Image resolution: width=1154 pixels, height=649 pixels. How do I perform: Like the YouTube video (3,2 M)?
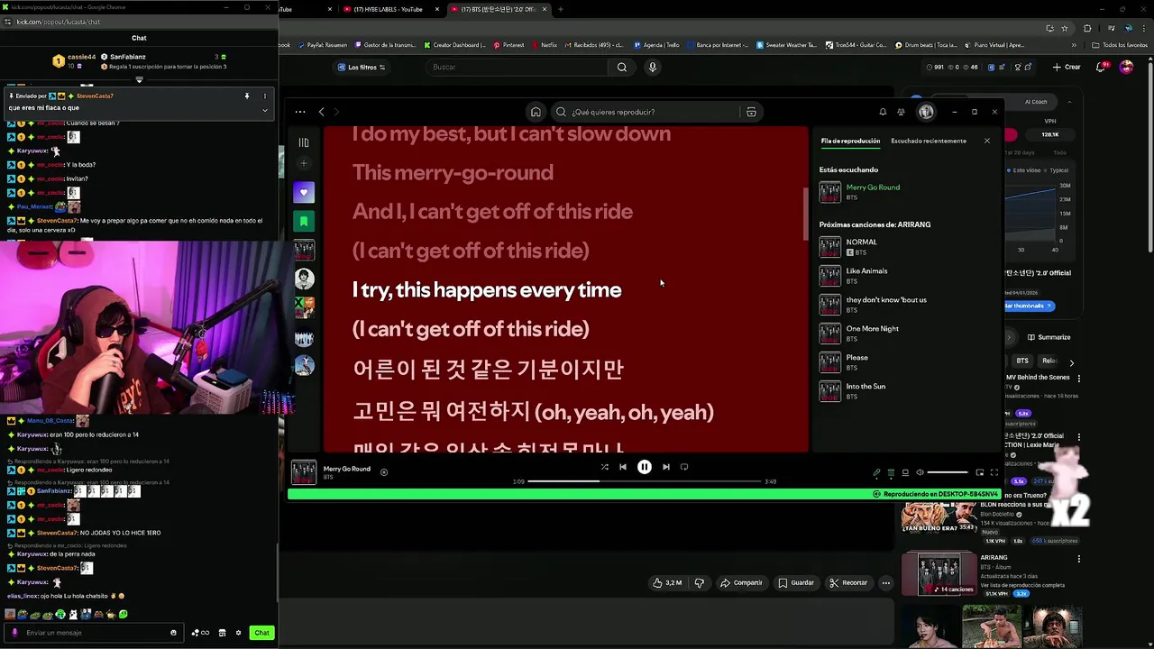click(667, 583)
